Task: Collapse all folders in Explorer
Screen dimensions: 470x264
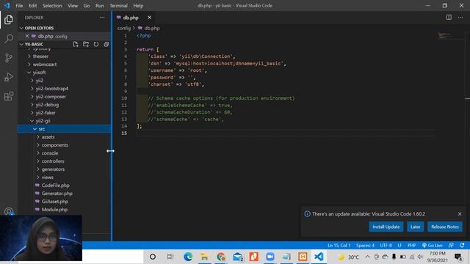Action: click(106, 44)
